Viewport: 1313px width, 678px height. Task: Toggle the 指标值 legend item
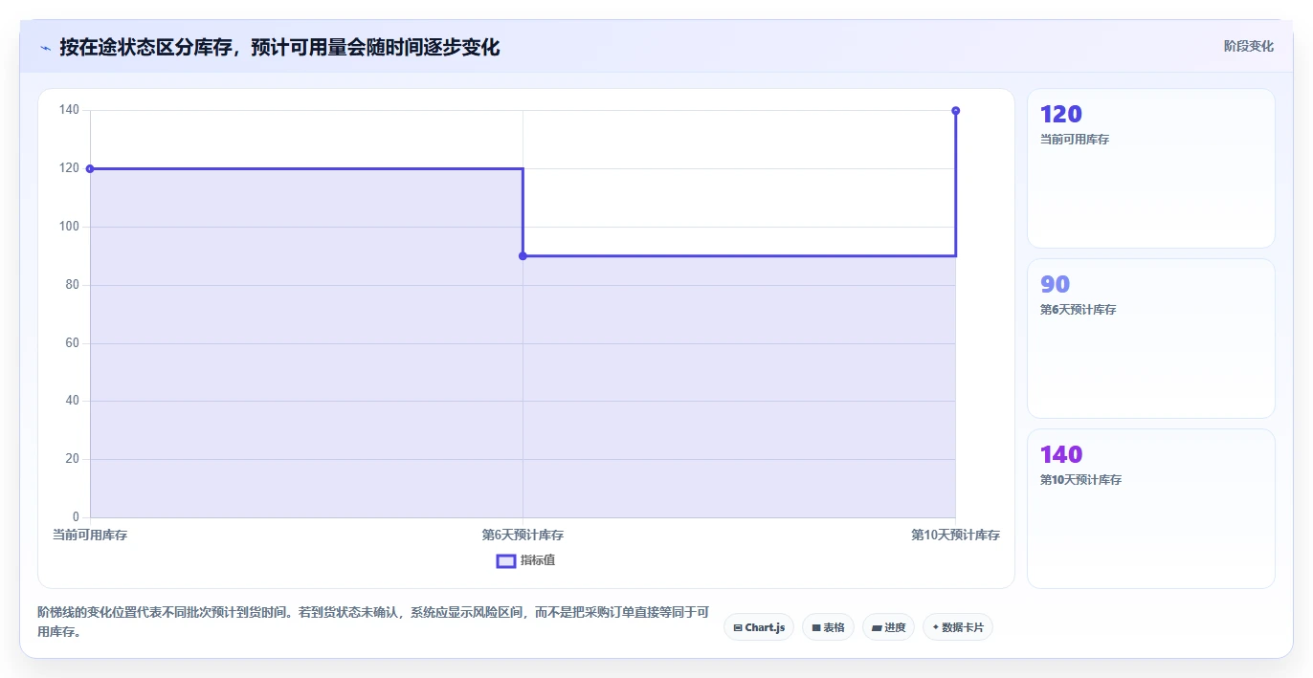click(525, 560)
